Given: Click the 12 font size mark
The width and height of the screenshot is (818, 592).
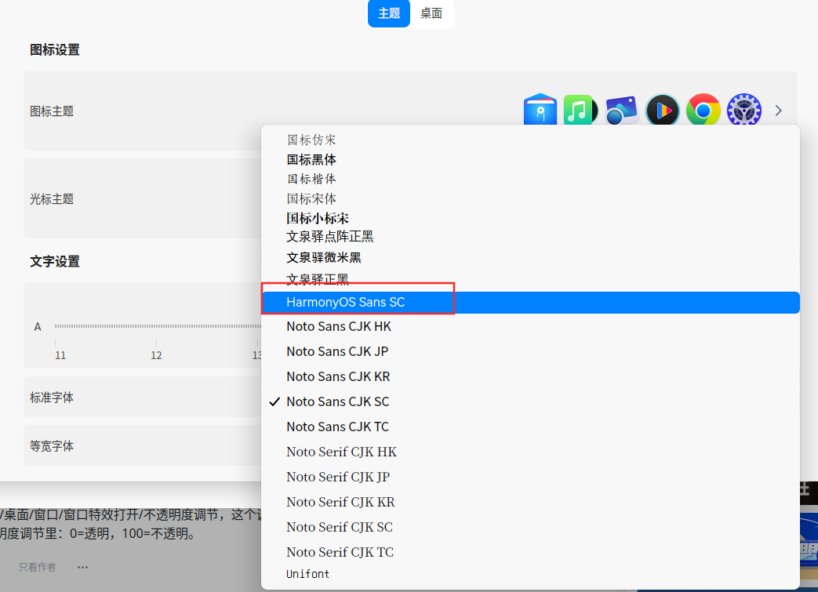Looking at the screenshot, I should tap(156, 355).
